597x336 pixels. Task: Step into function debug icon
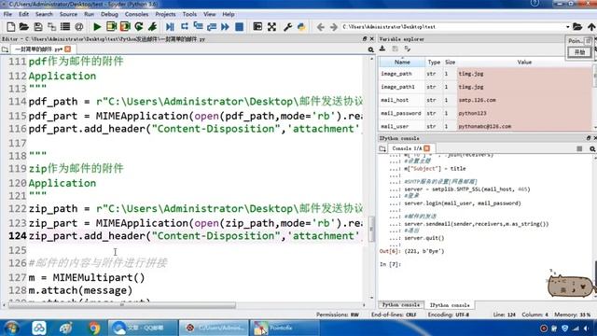(x=198, y=27)
